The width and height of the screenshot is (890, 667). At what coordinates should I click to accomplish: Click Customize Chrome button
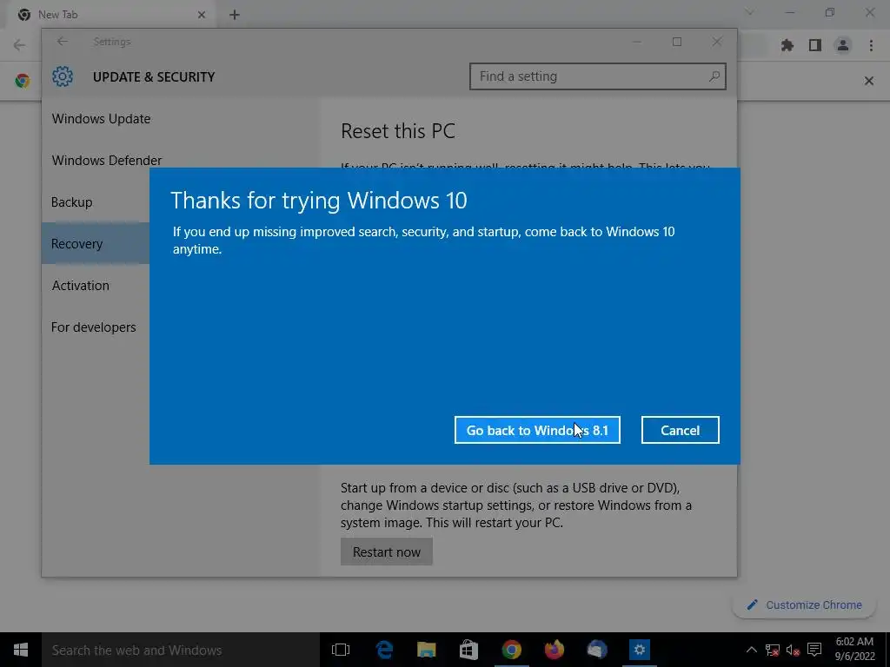pyautogui.click(x=805, y=605)
